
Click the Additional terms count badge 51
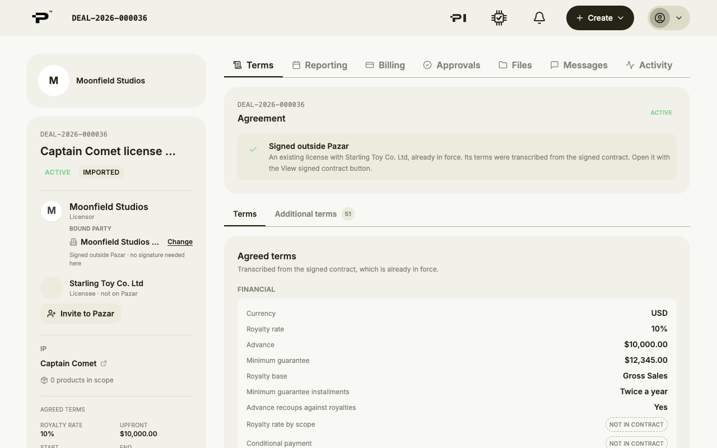tap(348, 214)
